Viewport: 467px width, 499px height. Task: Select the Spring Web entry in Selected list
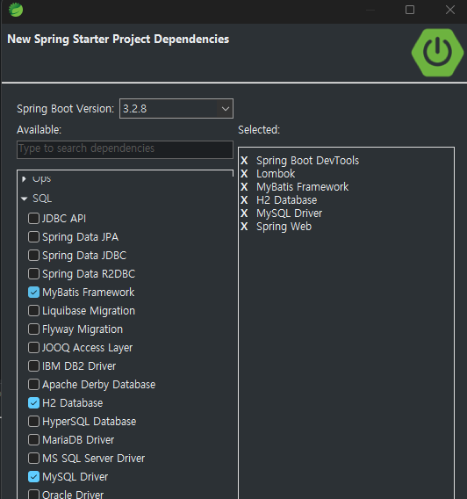[284, 227]
